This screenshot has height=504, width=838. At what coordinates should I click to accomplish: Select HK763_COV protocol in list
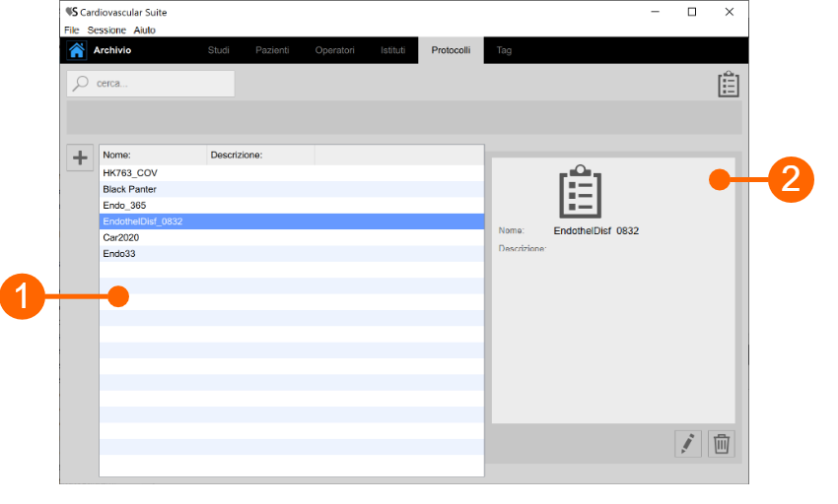[130, 172]
